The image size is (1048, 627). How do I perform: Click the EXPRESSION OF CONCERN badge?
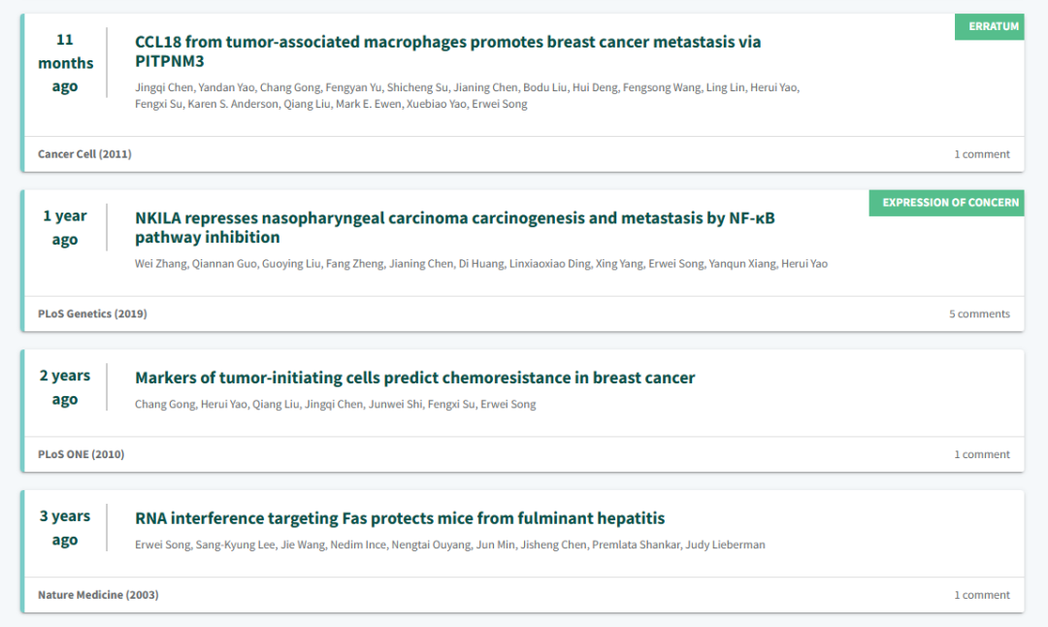point(946,203)
